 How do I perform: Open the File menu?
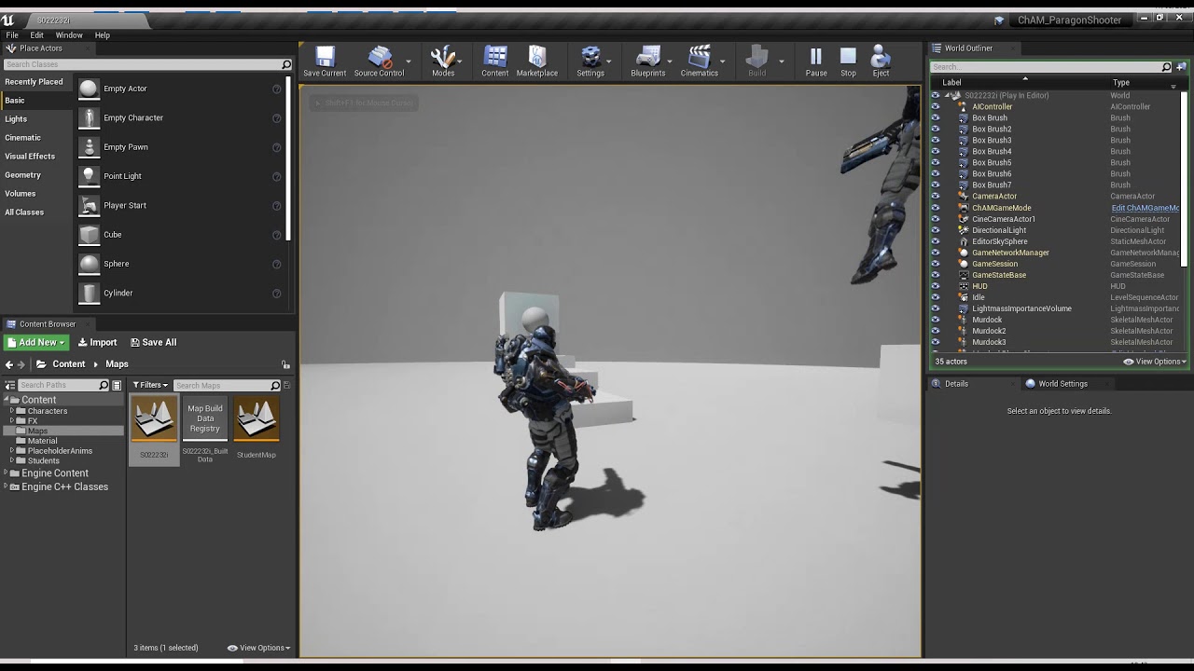pos(12,35)
